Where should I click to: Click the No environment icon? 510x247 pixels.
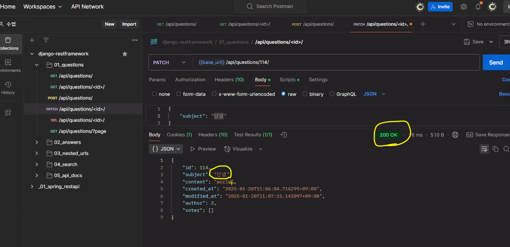pyautogui.click(x=470, y=24)
